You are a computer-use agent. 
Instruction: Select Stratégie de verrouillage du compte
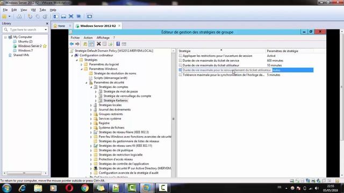[127, 96]
